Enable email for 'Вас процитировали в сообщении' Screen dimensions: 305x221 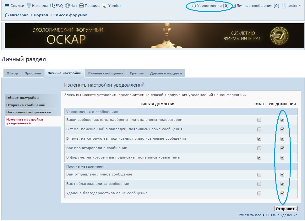259,148
